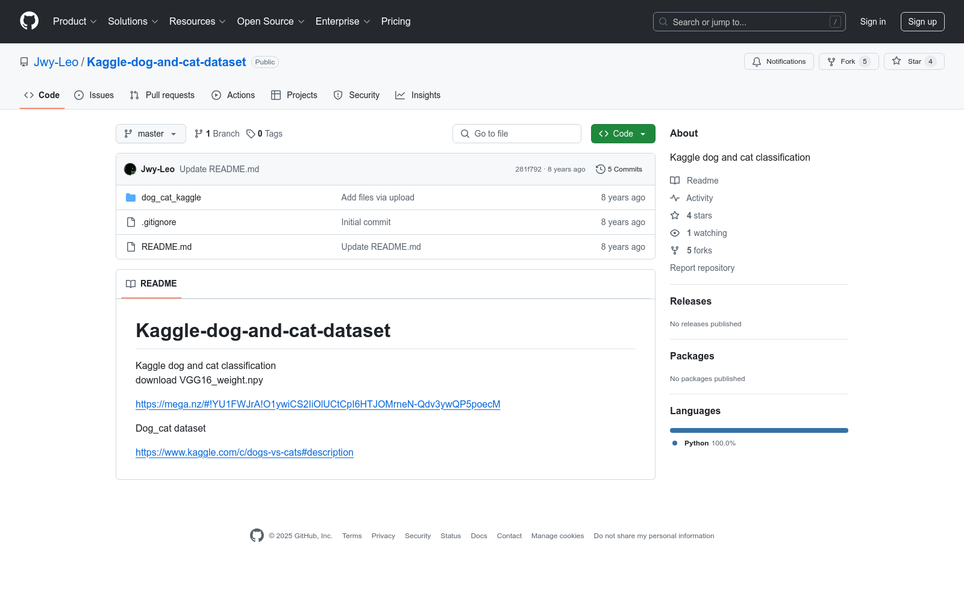Open the Open Source dropdown
The image size is (964, 602).
[271, 22]
